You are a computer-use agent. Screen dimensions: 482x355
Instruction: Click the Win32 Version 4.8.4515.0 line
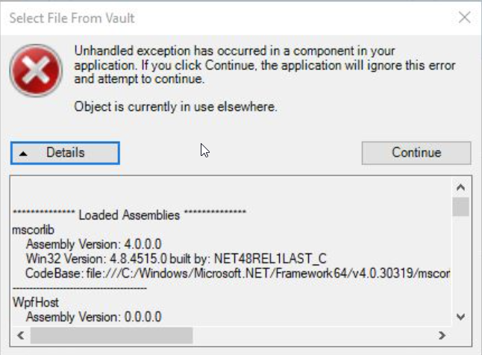(x=176, y=258)
